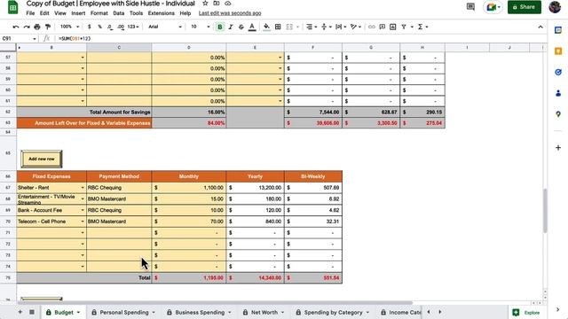Star this document
This screenshot has height=319, width=568.
tap(205, 4)
